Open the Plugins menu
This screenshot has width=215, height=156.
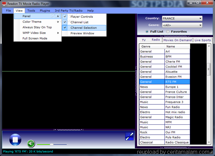(x=45, y=11)
